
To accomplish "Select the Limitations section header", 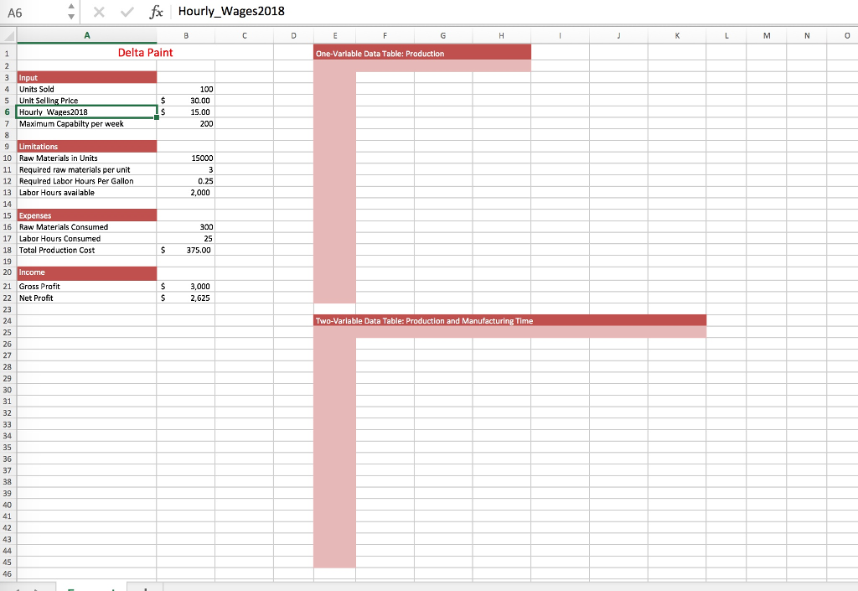I will pos(87,147).
